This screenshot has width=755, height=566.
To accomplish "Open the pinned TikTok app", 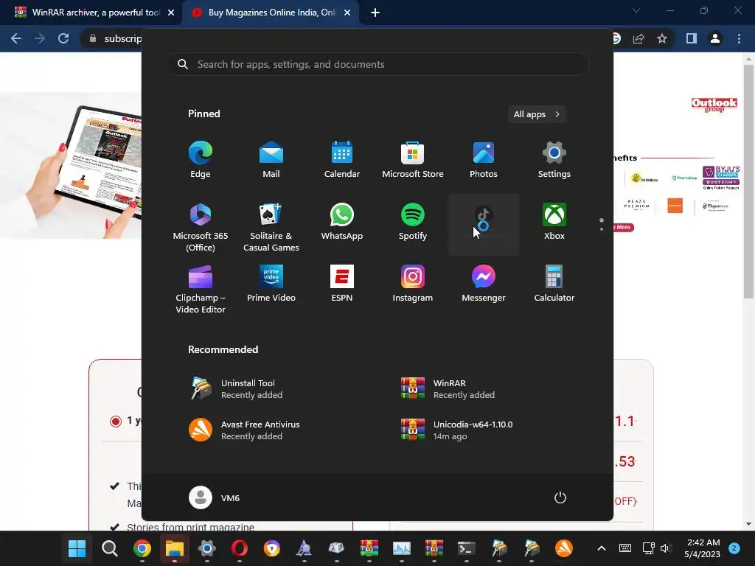I will 484,223.
